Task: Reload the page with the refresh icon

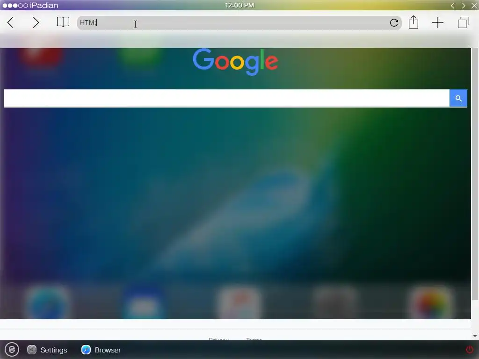Action: [x=394, y=22]
